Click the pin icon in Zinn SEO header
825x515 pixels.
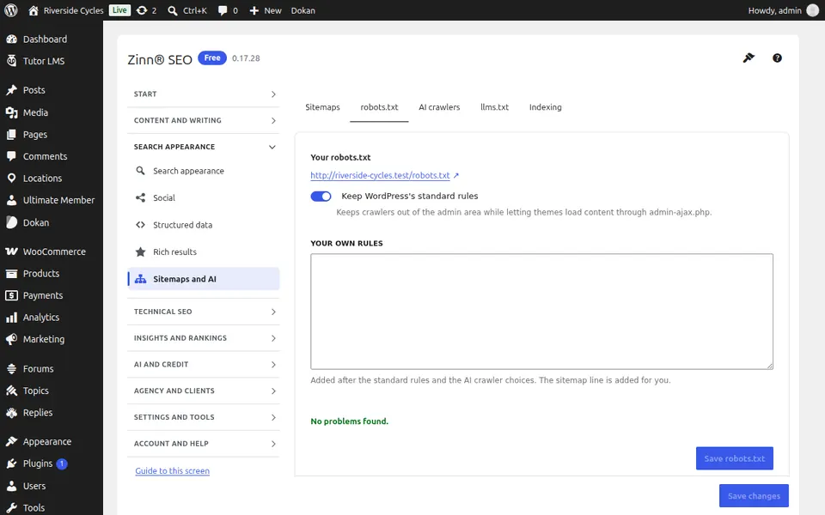click(x=749, y=58)
